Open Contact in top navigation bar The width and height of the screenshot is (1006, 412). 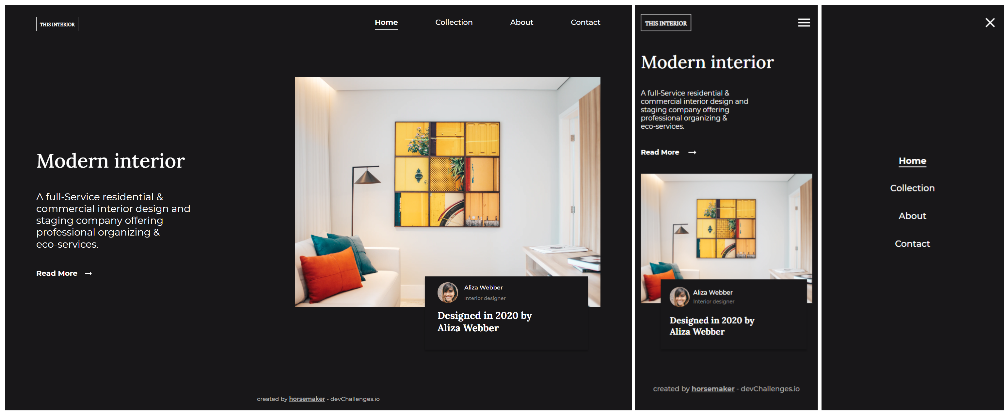(x=585, y=22)
